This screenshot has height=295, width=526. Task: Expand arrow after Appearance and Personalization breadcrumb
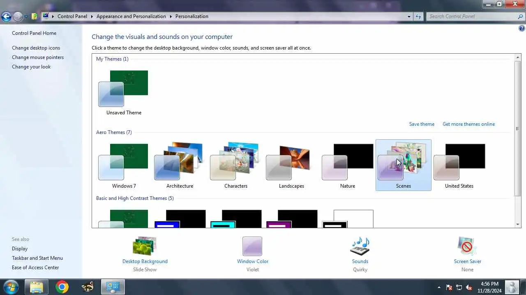(x=171, y=16)
